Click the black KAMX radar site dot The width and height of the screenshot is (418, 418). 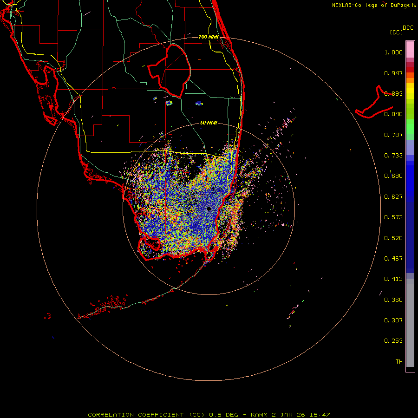tap(209, 209)
